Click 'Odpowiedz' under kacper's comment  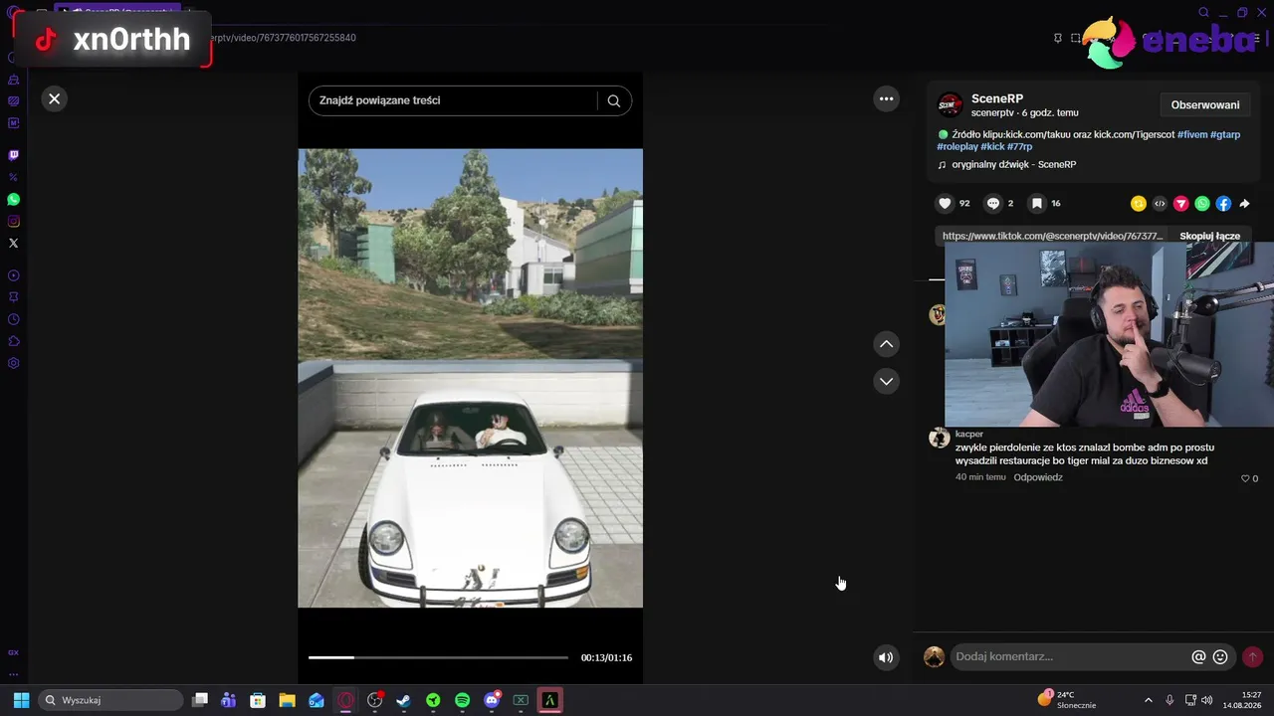(x=1038, y=477)
